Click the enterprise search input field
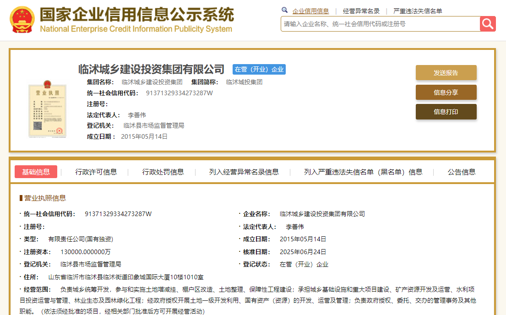Viewport: 506px width, 315px height. click(380, 24)
